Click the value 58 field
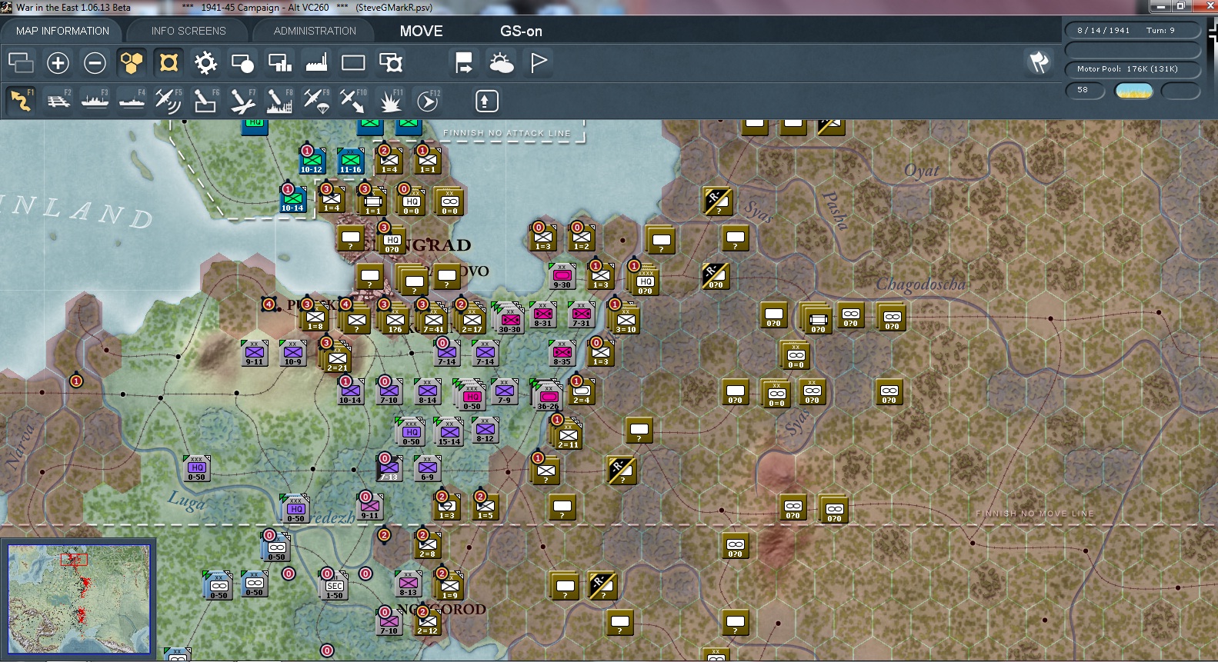The width and height of the screenshot is (1218, 662). coord(1085,90)
